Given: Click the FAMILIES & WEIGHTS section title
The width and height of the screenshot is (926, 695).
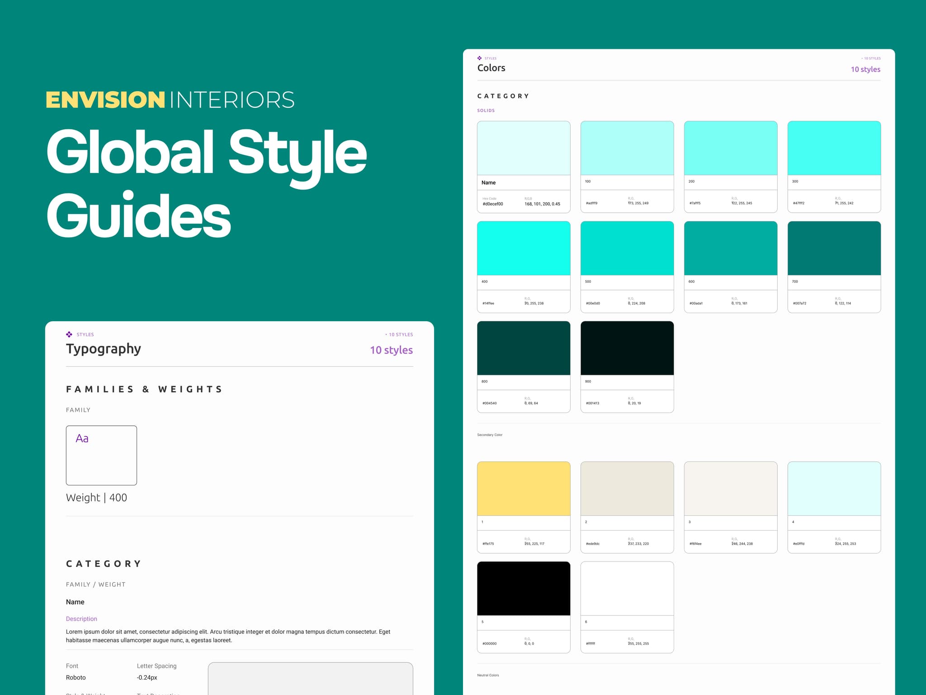Looking at the screenshot, I should click(x=144, y=389).
